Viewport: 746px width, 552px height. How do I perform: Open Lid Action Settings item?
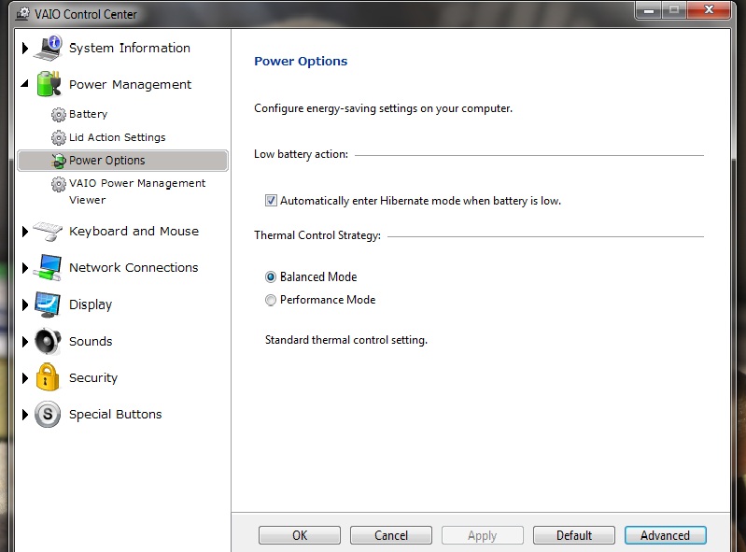(x=117, y=137)
